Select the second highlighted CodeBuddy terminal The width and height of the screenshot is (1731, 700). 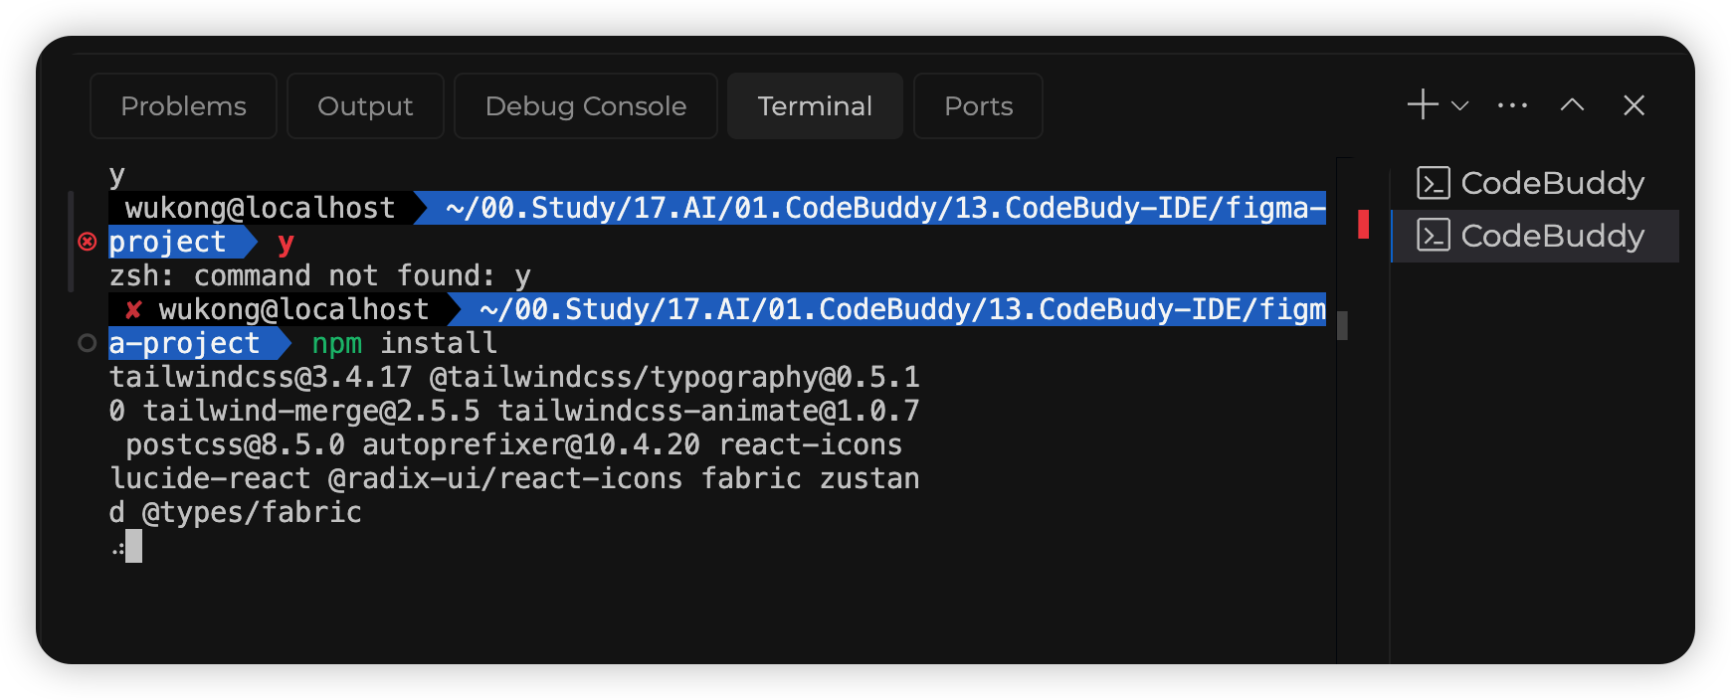pyautogui.click(x=1551, y=236)
